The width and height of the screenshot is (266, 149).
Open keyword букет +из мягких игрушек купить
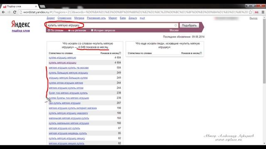68,93
